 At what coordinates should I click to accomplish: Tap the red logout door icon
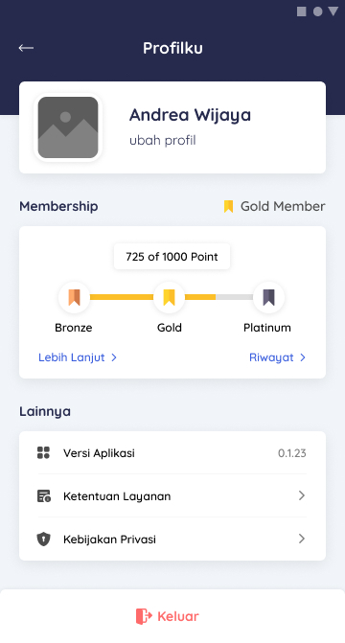point(144,616)
